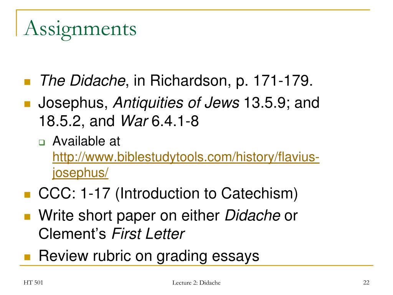The image size is (393, 295).
Task: Click the Introduction to Catechism text
Action: click(206, 194)
